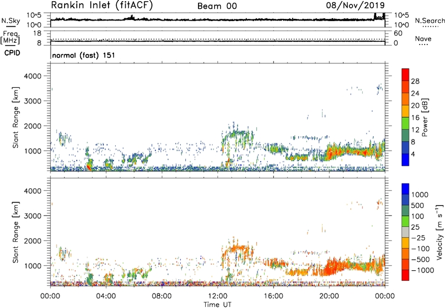Click the '24' label on Power colorbar
445x308 pixels.
click(x=415, y=93)
